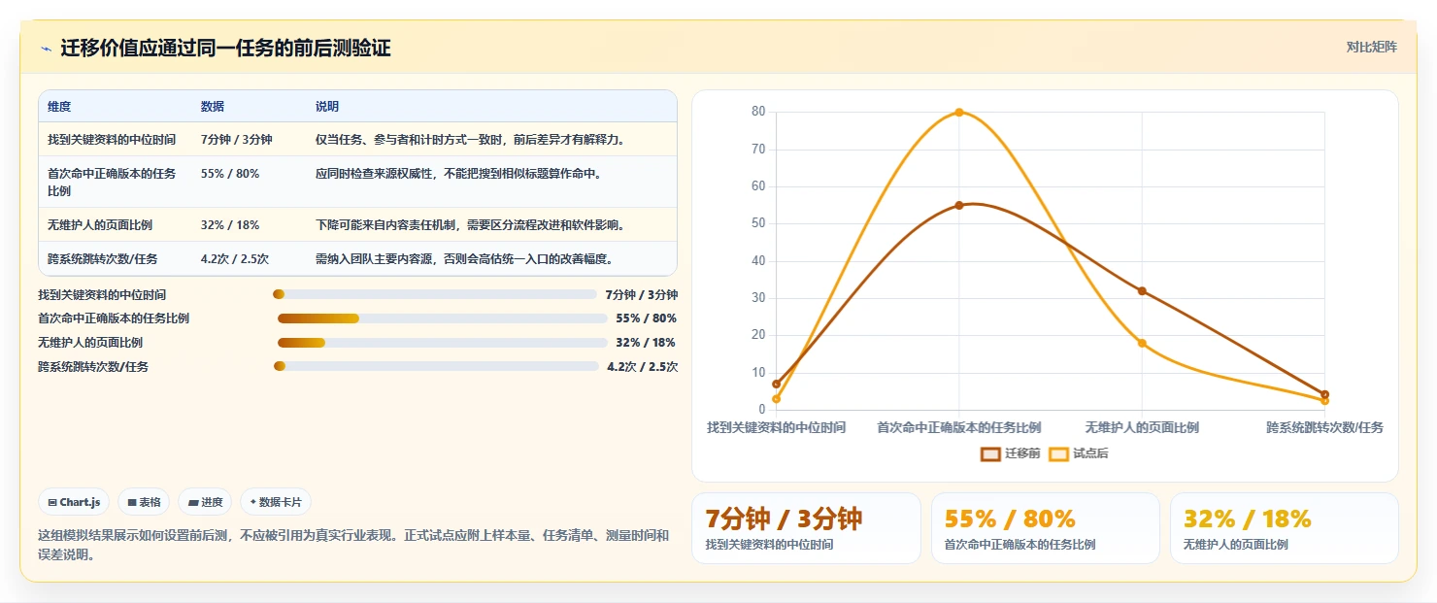
Task: Click table cell 无维护人的页面比例
Action: pyautogui.click(x=100, y=224)
